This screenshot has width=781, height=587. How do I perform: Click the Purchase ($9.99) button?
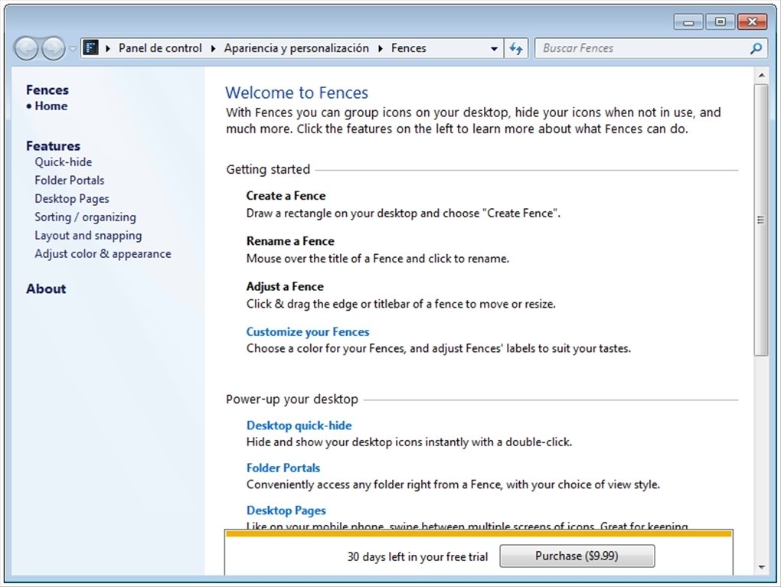pyautogui.click(x=577, y=556)
